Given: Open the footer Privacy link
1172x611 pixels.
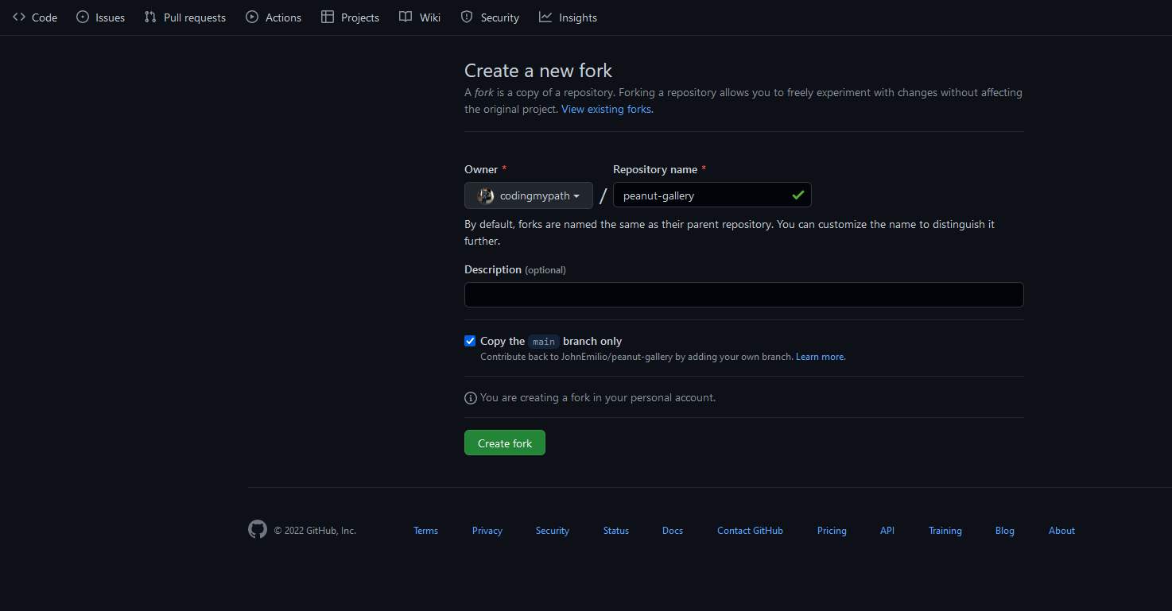Looking at the screenshot, I should 487,531.
